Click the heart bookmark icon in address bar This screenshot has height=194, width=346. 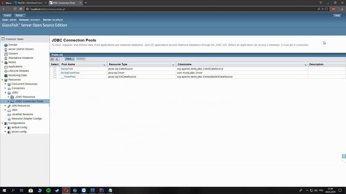point(327,9)
